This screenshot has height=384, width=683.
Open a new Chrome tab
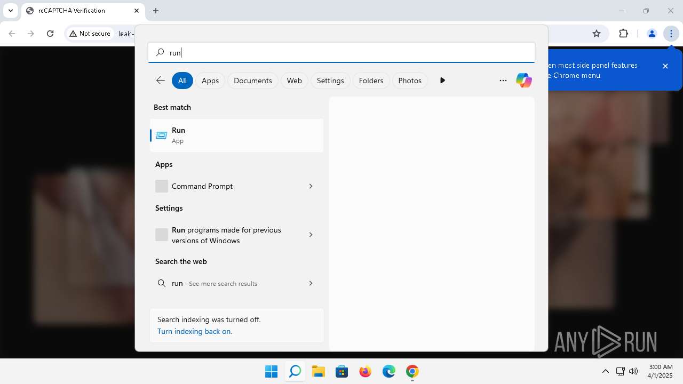pos(156,11)
